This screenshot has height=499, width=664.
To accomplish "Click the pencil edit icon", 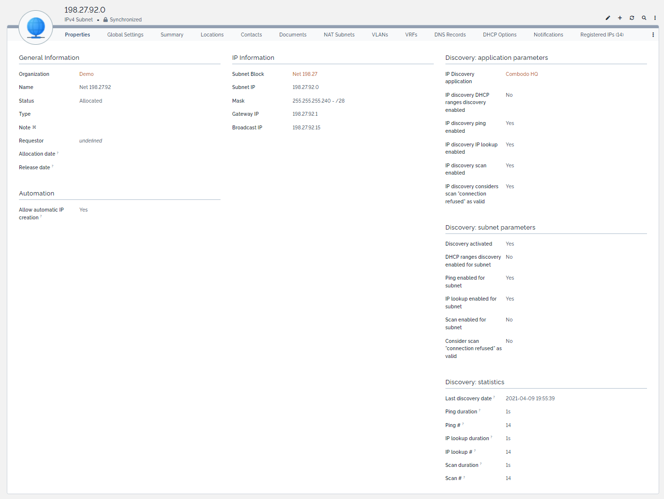I will click(608, 18).
